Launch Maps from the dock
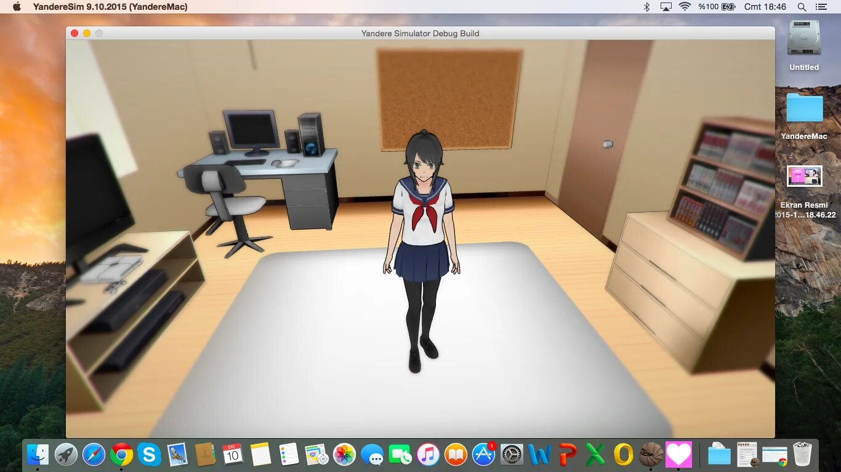The height and width of the screenshot is (472, 841). click(x=316, y=455)
